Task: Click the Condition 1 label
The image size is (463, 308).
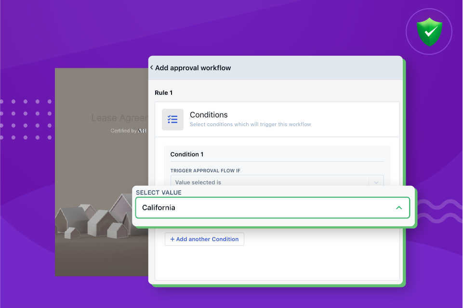Action: pyautogui.click(x=187, y=154)
